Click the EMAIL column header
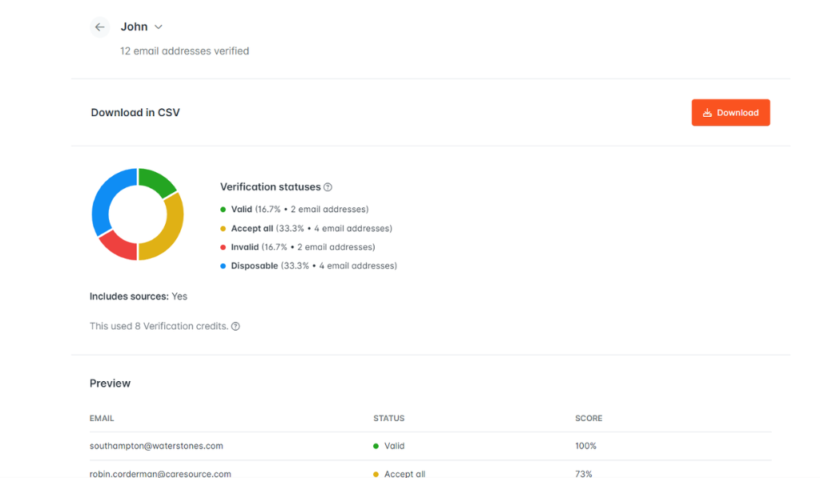 click(102, 419)
